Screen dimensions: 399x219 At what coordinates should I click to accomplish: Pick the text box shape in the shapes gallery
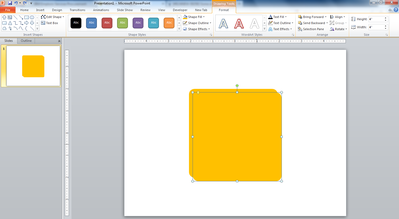(x=10, y=17)
